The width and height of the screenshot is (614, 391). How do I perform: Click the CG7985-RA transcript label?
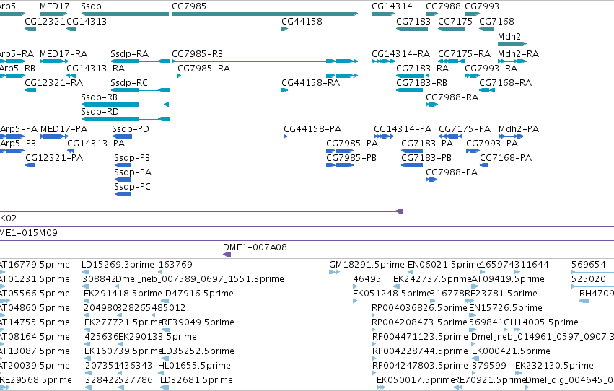[x=204, y=68]
